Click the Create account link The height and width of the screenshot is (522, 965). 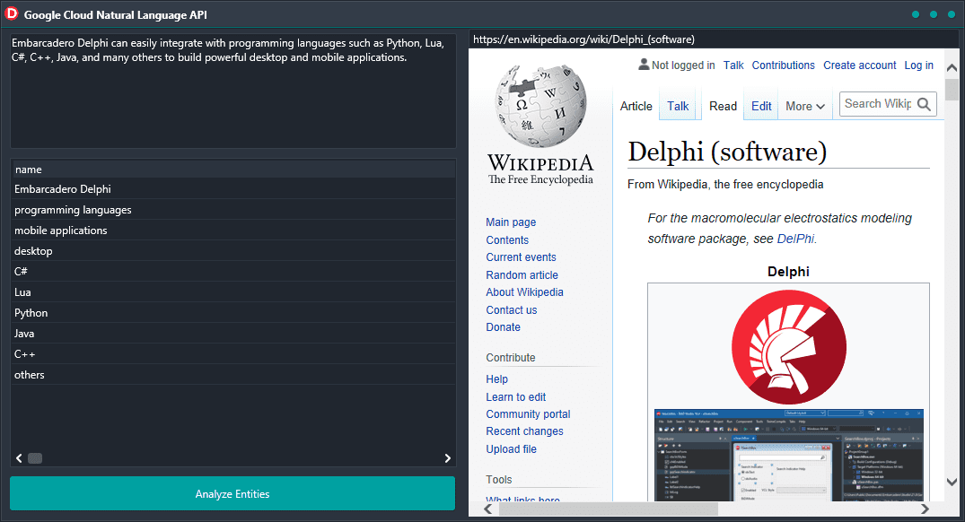[859, 65]
